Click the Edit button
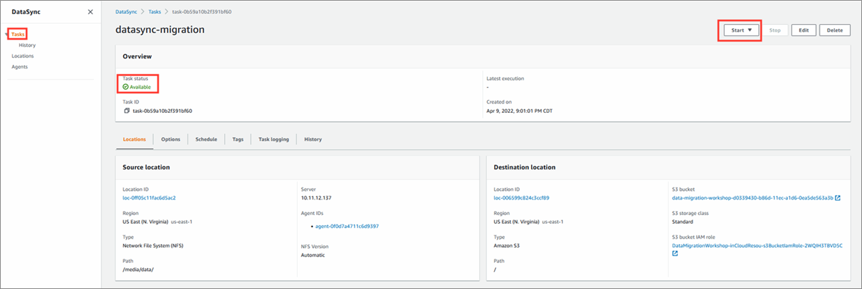Viewport: 862px width, 289px height. coord(804,30)
